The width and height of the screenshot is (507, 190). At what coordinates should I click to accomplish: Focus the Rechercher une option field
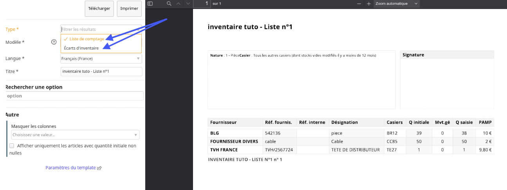pos(74,96)
